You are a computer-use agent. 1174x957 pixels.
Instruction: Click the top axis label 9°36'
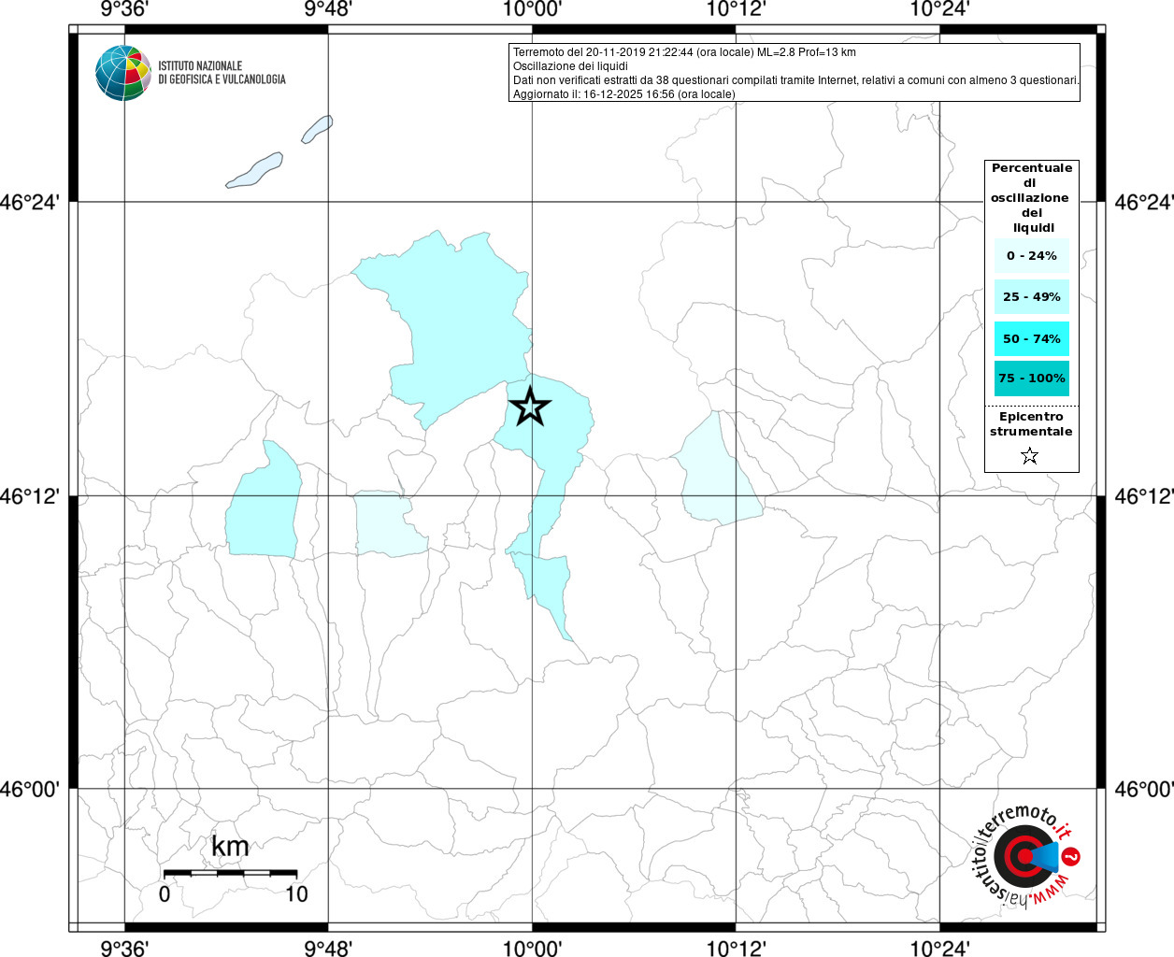point(124,9)
